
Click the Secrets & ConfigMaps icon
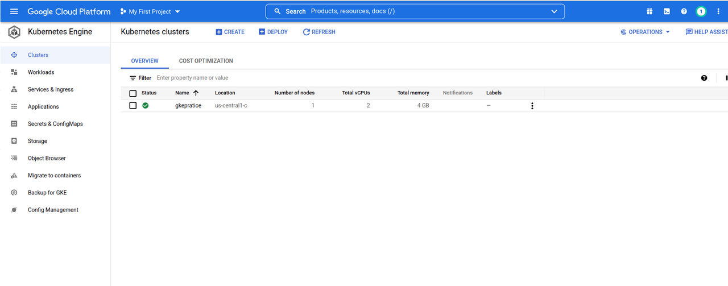pos(14,123)
